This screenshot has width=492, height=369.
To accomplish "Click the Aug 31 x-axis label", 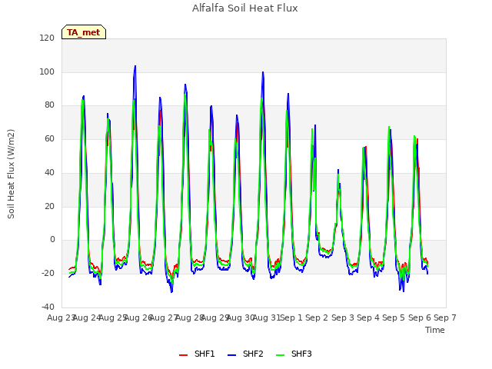I will tap(267, 317).
